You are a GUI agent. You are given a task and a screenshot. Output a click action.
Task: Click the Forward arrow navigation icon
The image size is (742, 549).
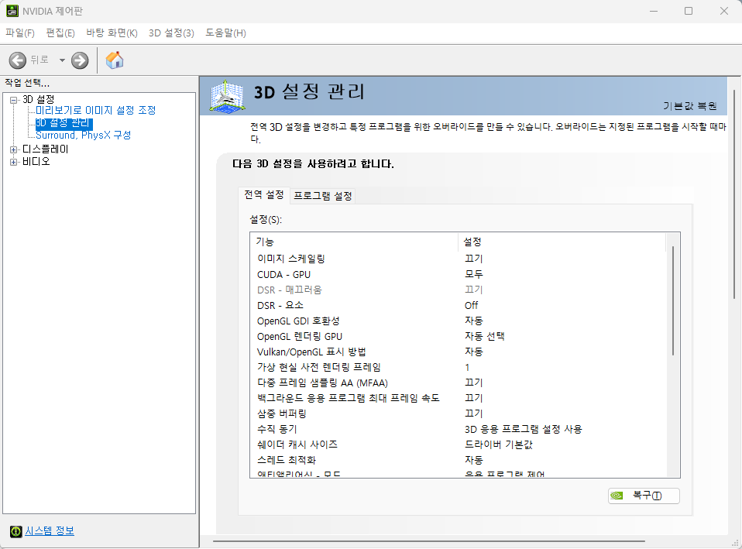click(x=80, y=60)
